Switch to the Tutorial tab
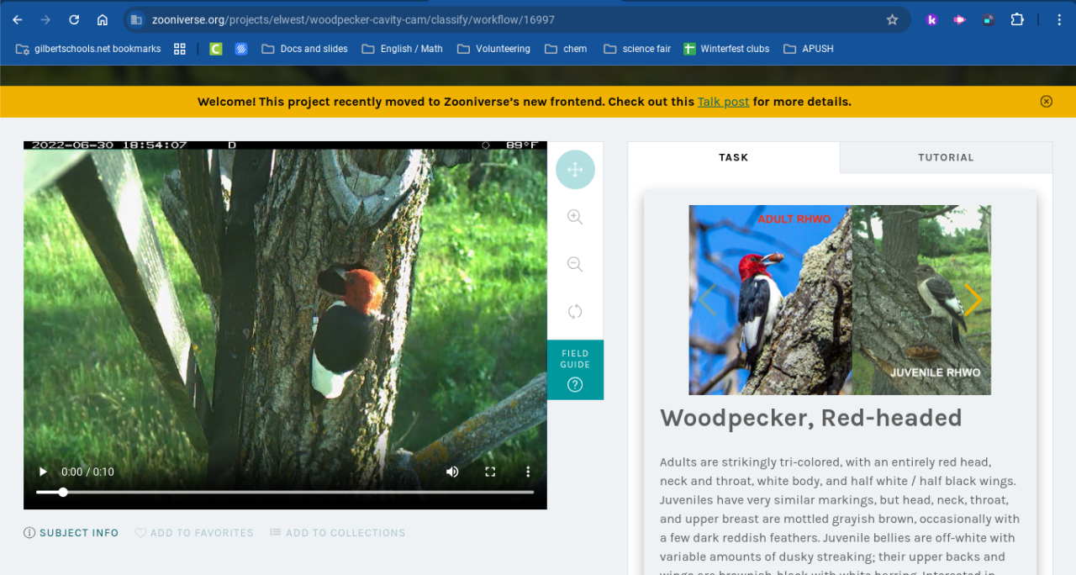This screenshot has width=1076, height=575. click(x=946, y=157)
